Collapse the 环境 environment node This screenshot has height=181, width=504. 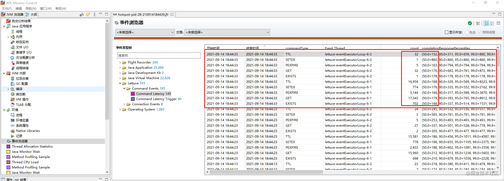coord(4,110)
